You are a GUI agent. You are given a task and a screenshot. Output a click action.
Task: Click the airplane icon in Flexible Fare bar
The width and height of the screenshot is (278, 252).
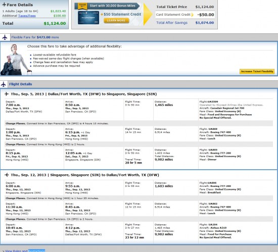tap(5, 37)
